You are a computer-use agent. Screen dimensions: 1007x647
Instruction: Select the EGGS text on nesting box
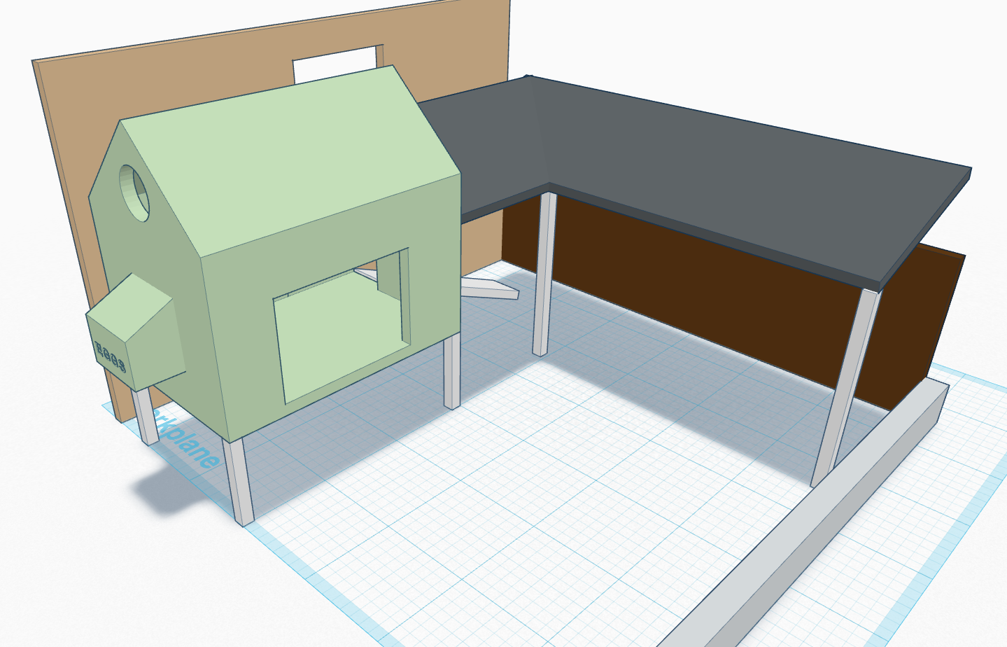(x=110, y=356)
